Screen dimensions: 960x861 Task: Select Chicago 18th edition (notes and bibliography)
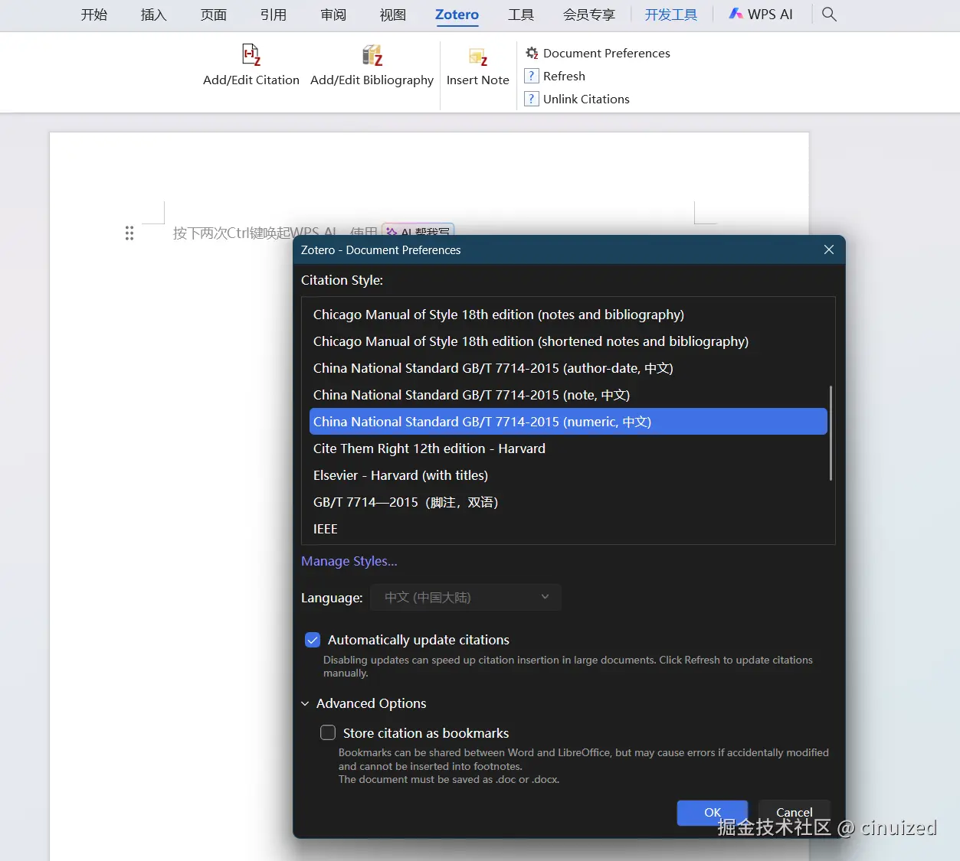[x=568, y=315]
